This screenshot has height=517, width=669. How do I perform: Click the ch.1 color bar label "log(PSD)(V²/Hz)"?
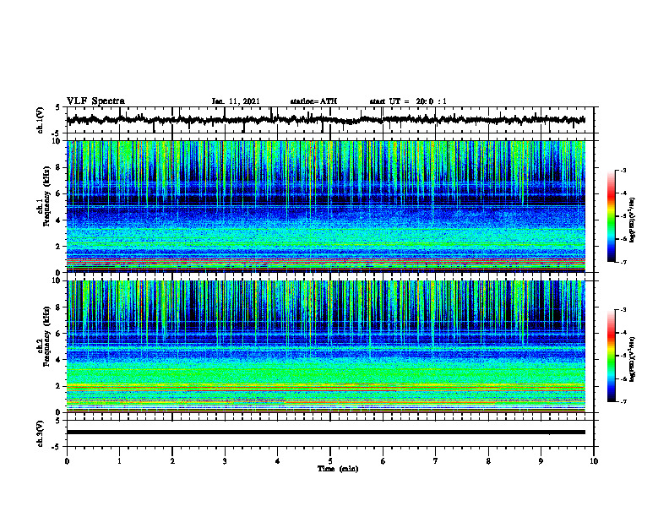tap(633, 220)
